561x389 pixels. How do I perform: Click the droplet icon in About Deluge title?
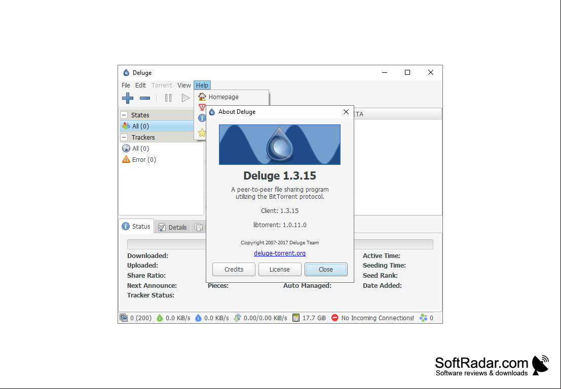(212, 112)
